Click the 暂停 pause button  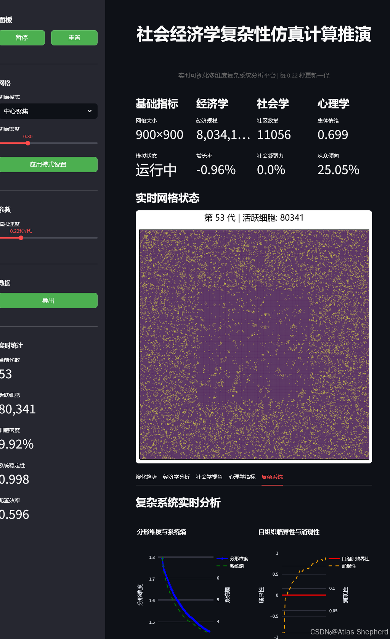click(x=22, y=38)
